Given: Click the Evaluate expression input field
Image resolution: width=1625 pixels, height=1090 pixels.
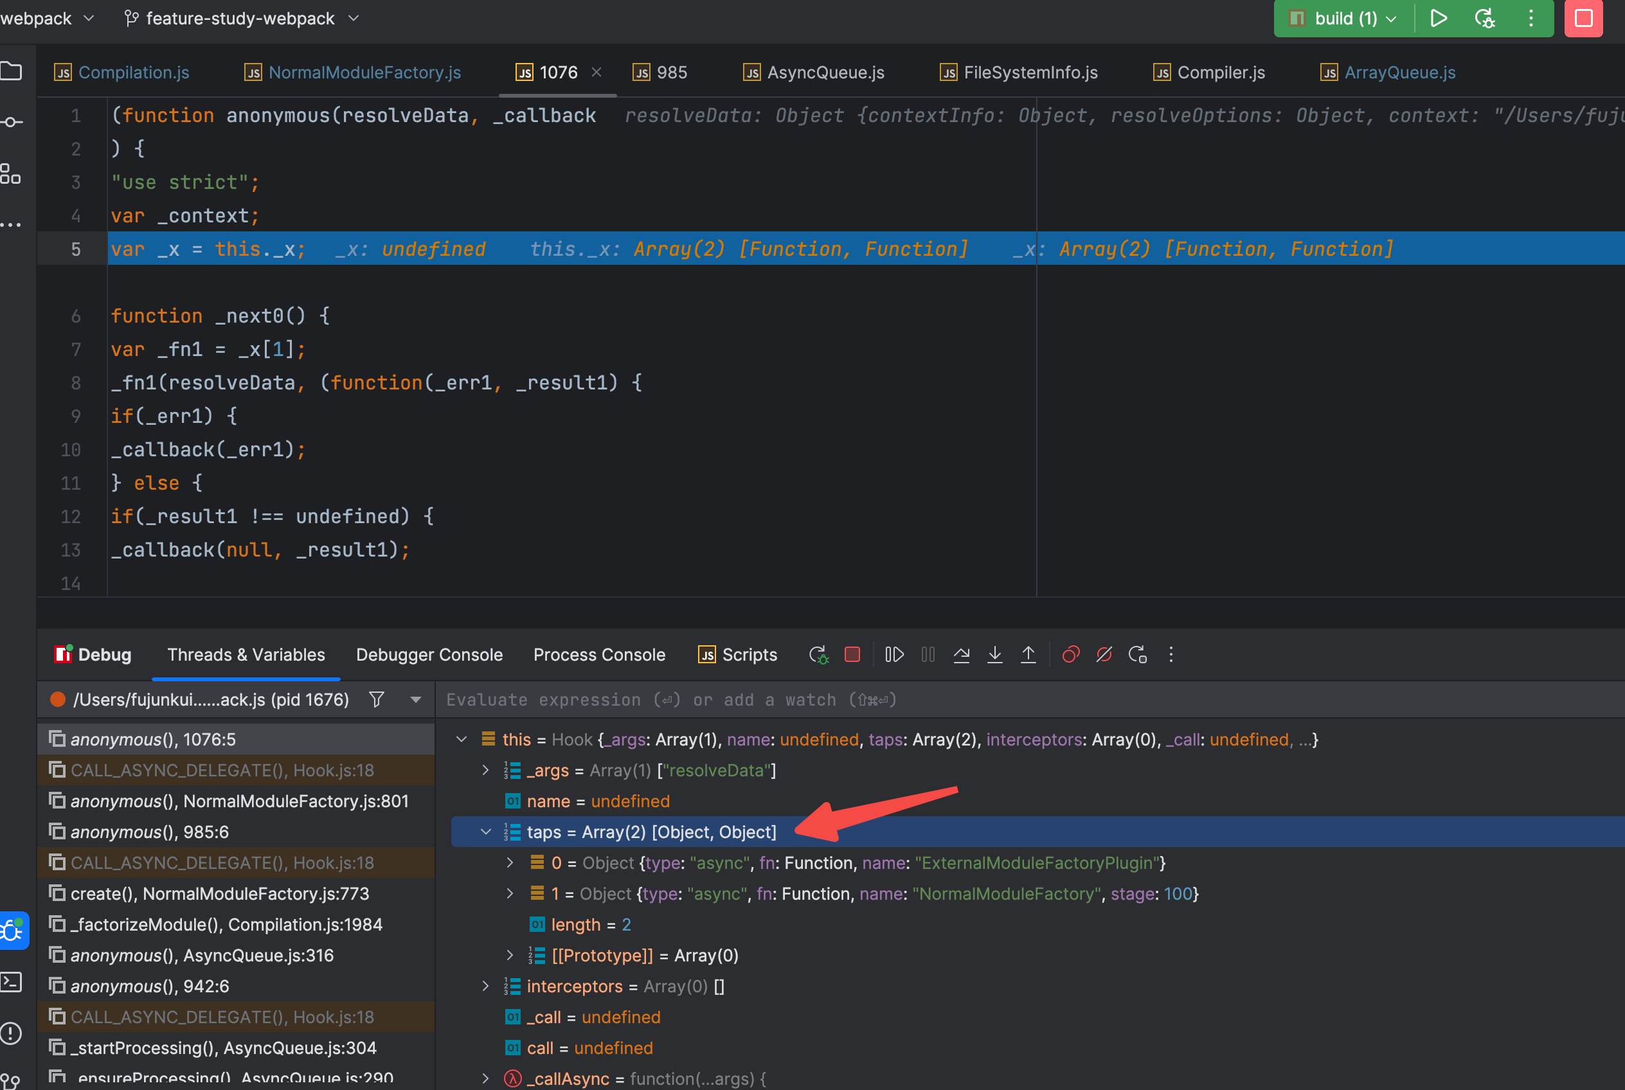Looking at the screenshot, I should pyautogui.click(x=834, y=700).
